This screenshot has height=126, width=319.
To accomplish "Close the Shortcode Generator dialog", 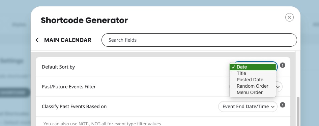I will [x=289, y=17].
